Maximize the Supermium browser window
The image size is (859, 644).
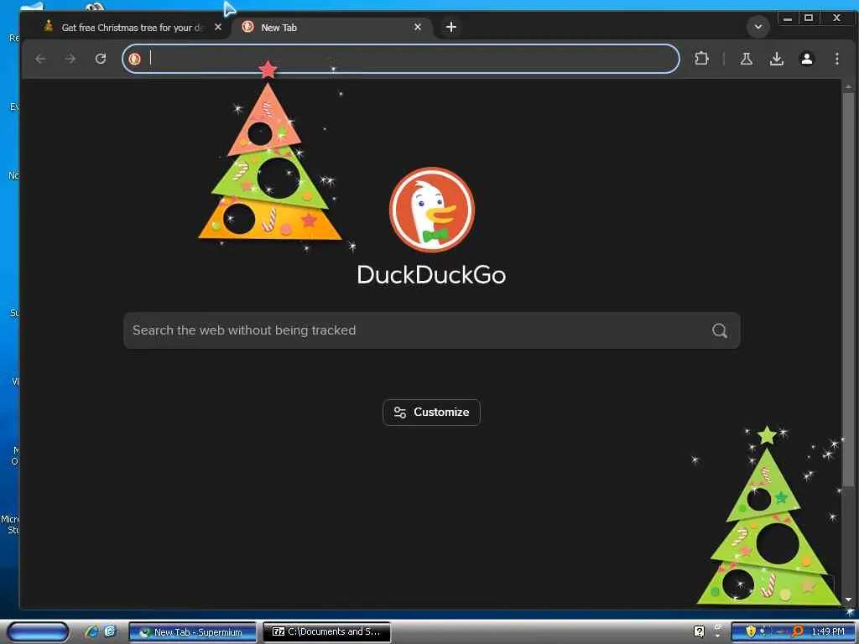(809, 18)
